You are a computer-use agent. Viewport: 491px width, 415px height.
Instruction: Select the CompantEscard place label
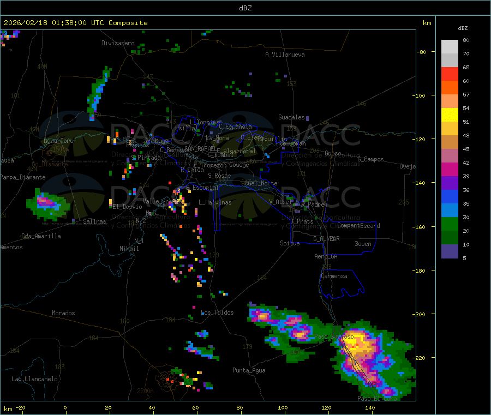[x=358, y=225]
